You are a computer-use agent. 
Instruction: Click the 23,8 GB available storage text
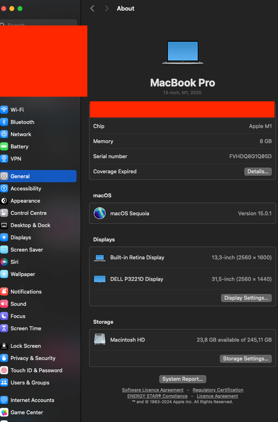pos(234,340)
